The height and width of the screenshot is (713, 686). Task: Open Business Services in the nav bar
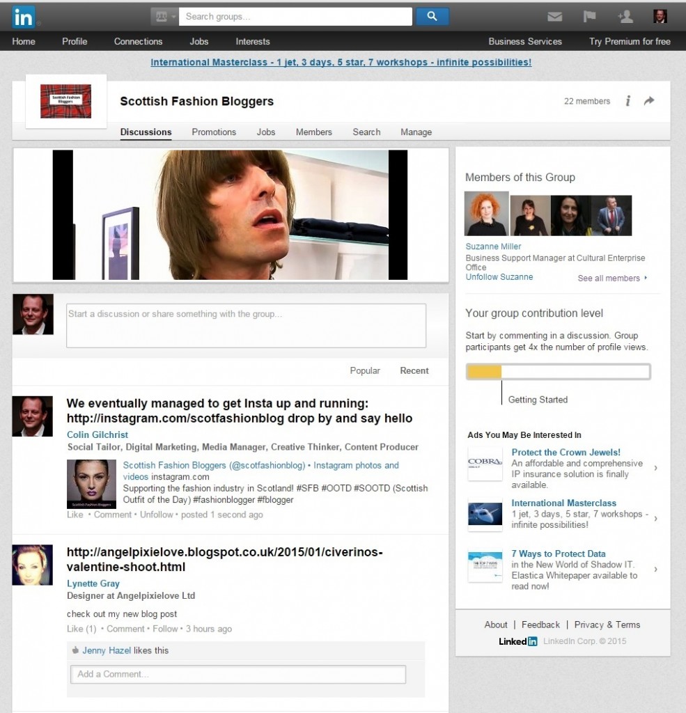coord(525,41)
